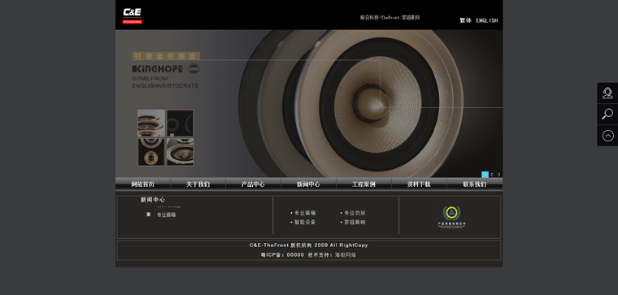The width and height of the screenshot is (618, 295).
Task: Open the 家庭音响 product category link
Action: point(355,222)
